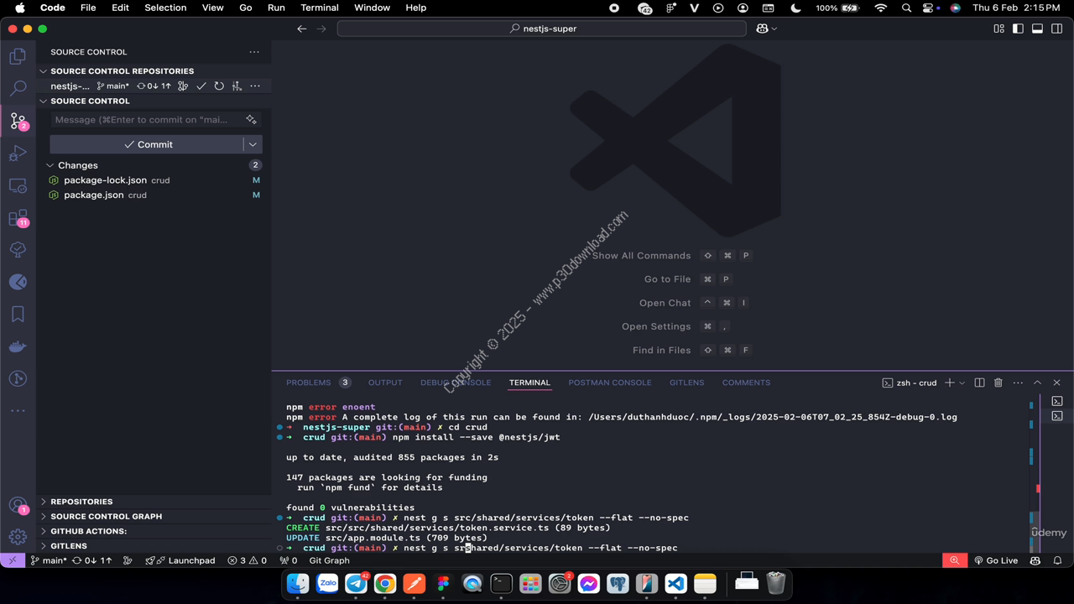Open the commit button dropdown arrow
Viewport: 1074px width, 604px height.
[253, 144]
